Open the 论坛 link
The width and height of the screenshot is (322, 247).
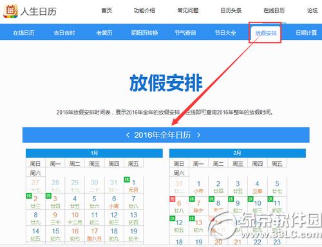[312, 10]
